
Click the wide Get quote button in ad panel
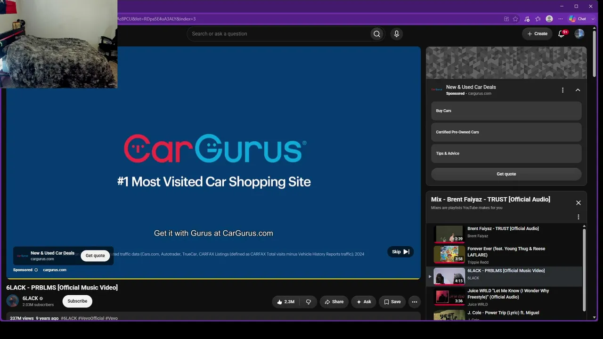click(506, 174)
